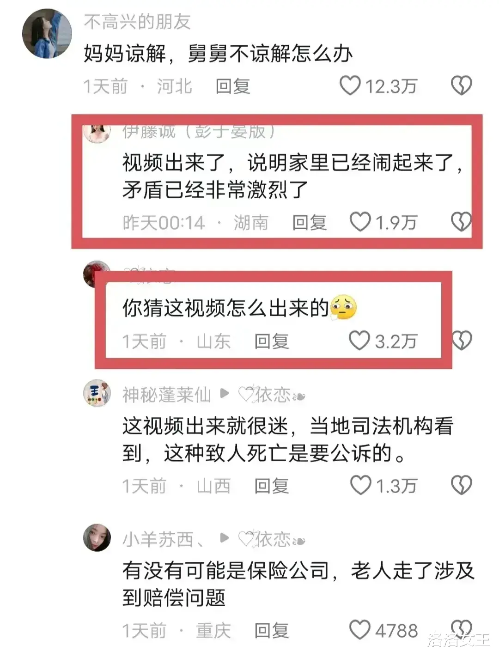499x658 pixels.
Task: Tap 回复 on the 重庆 comment
Action: click(x=272, y=630)
